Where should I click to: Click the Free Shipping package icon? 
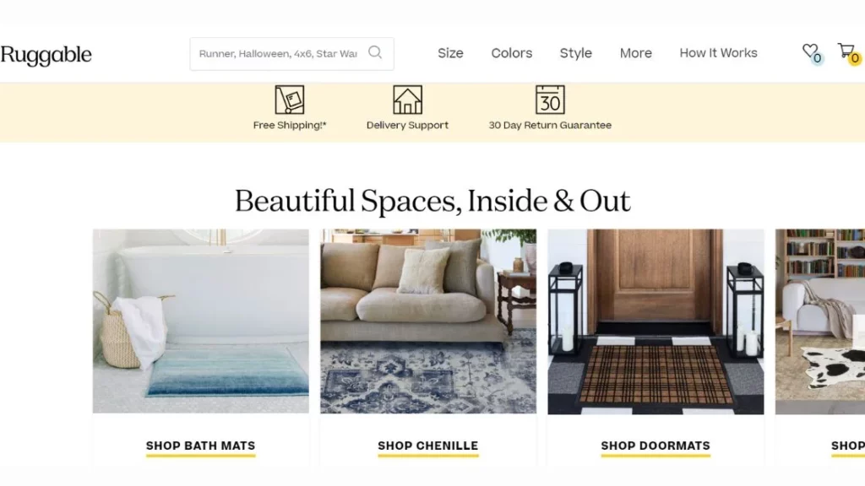(290, 100)
